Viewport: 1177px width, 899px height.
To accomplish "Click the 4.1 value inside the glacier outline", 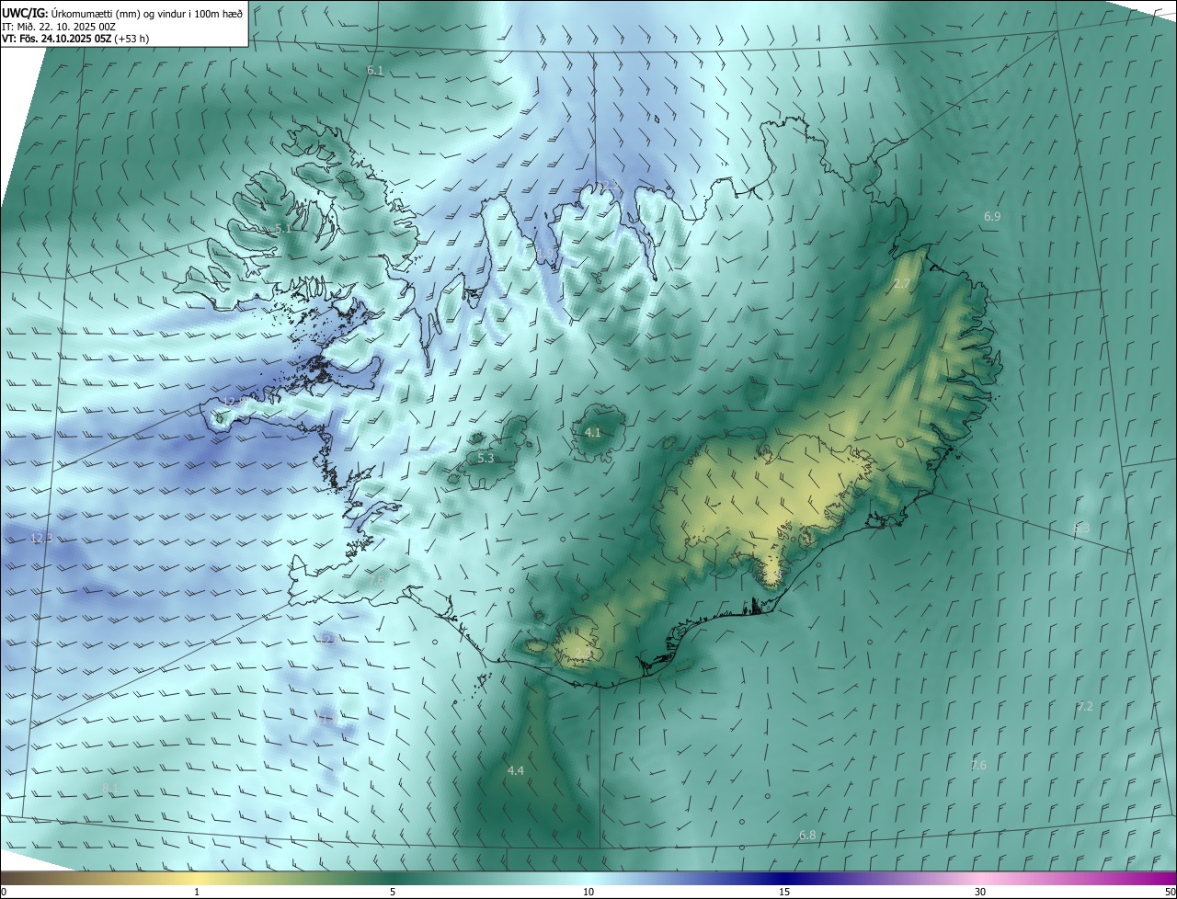I will pos(592,432).
